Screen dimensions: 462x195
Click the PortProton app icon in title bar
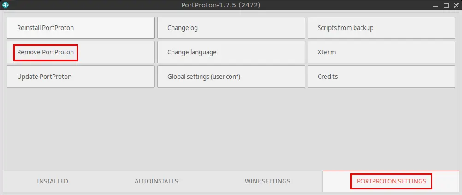click(6, 5)
